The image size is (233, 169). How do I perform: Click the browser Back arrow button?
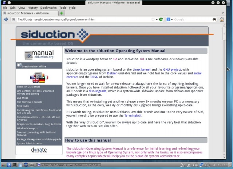coord(6,19)
